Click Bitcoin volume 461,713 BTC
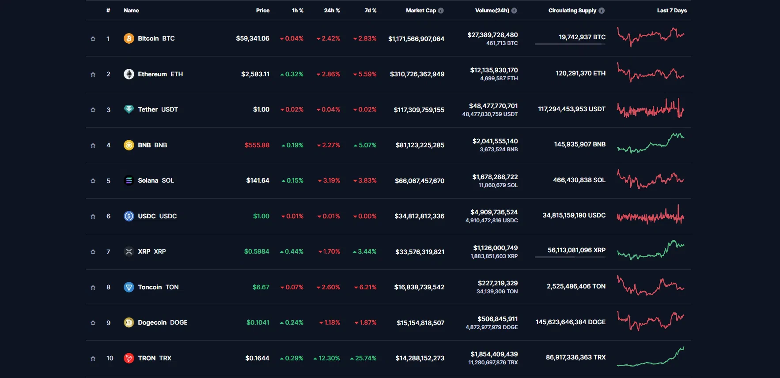Viewport: 780px width, 378px height. point(502,43)
